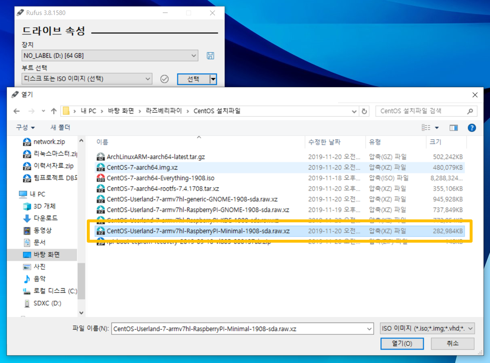
Task: Open the device dropdown NO_LABEL (D:) in Rufus
Action: pos(110,55)
